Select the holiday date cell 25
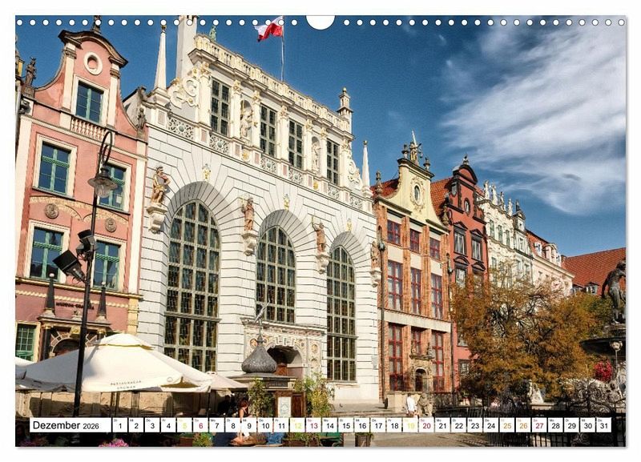641x462 pixels. pos(507,425)
